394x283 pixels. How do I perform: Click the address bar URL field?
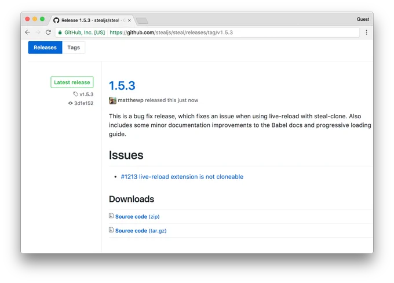coord(207,32)
